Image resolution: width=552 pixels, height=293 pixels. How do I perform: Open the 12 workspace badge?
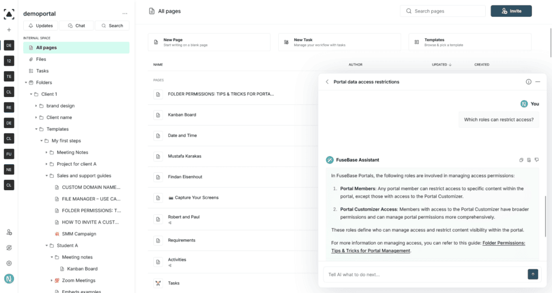pos(9,61)
